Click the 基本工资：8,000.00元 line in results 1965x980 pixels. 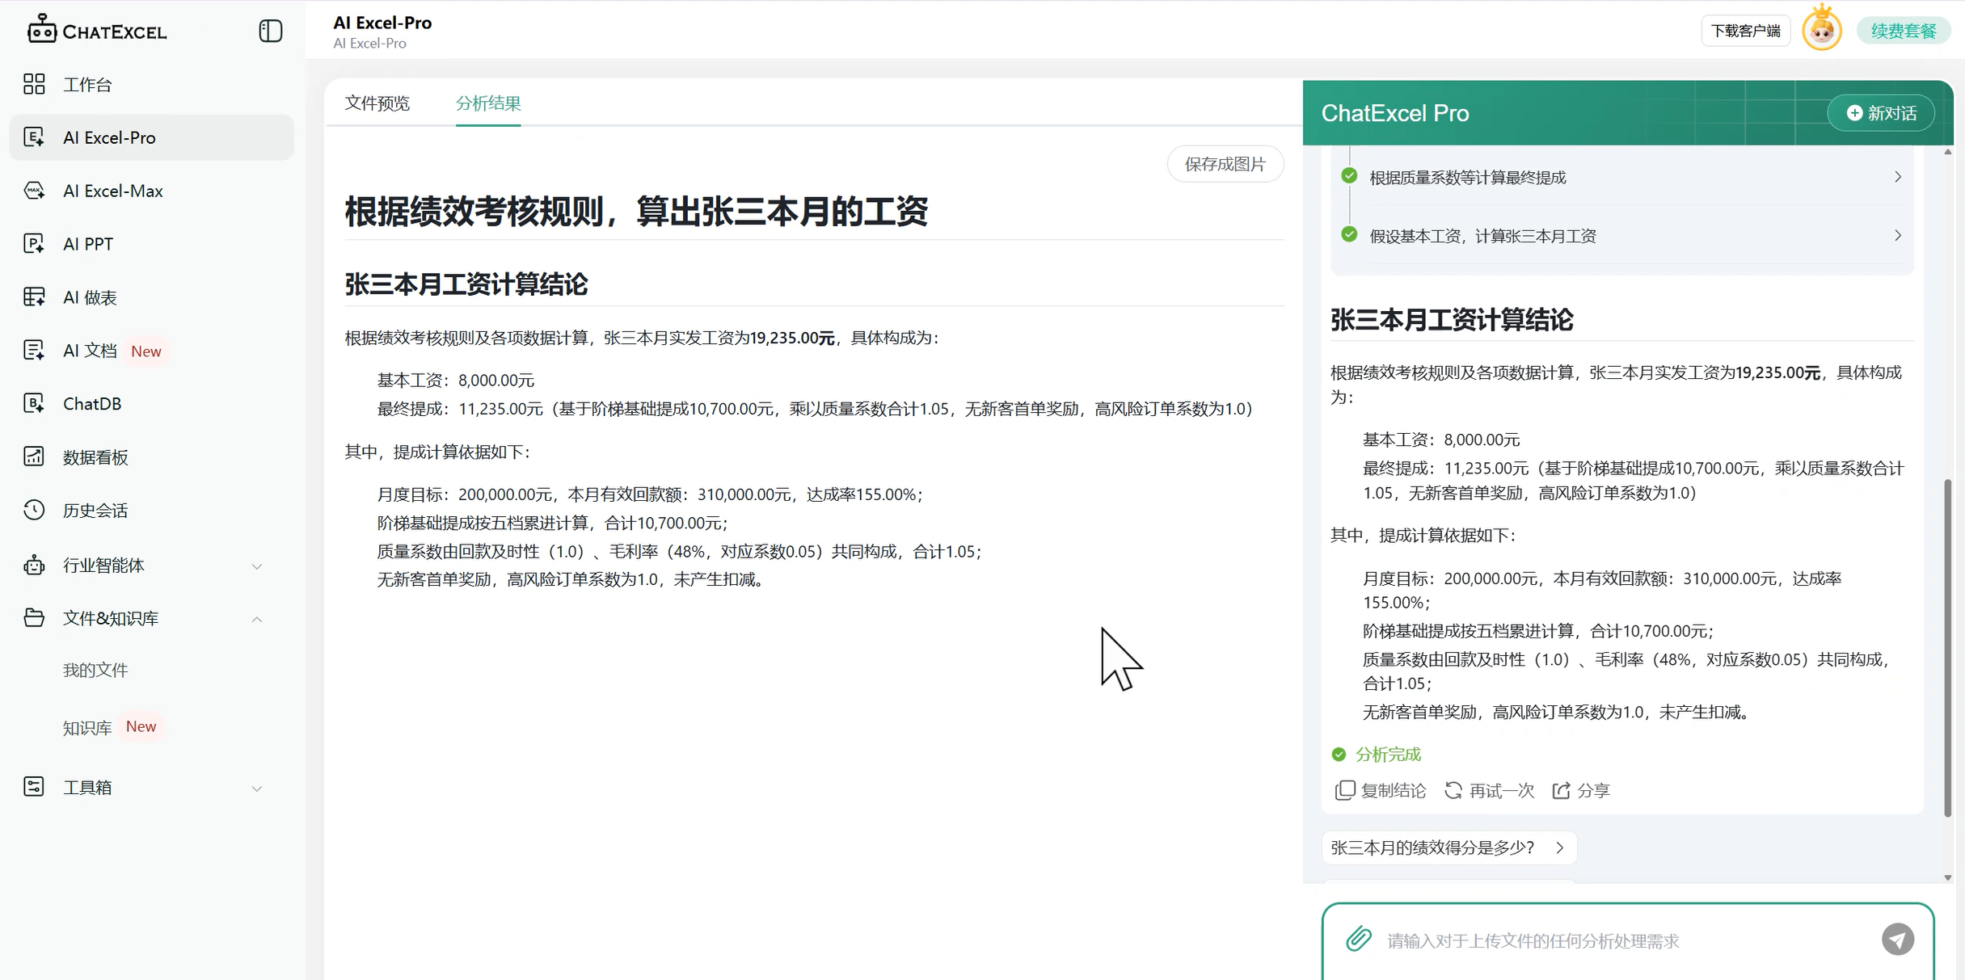(456, 380)
